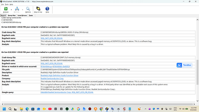Click the WhoCrashed taskbar icon
The height and width of the screenshot is (112, 199).
(x=107, y=109)
